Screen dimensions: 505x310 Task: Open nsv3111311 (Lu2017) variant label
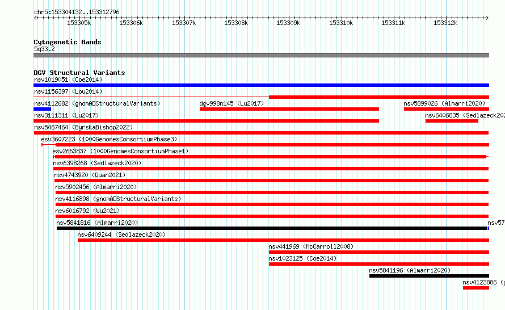(x=66, y=115)
